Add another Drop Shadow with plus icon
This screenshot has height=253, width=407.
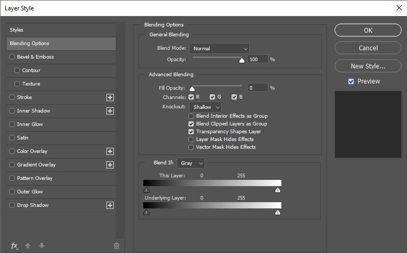[x=110, y=205]
